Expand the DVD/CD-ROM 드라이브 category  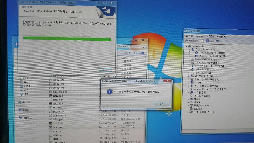point(189,59)
